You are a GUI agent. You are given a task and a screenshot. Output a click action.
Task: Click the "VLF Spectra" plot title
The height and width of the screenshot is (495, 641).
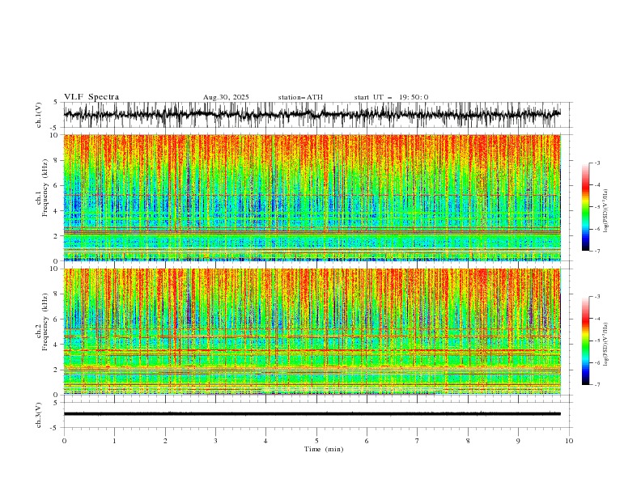91,97
